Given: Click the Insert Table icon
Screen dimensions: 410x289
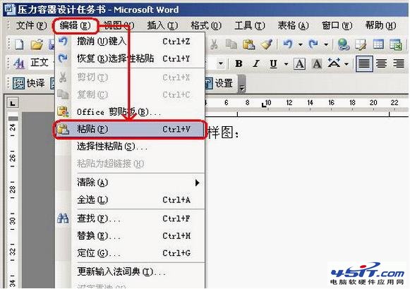Looking at the screenshot, I should (x=378, y=44).
